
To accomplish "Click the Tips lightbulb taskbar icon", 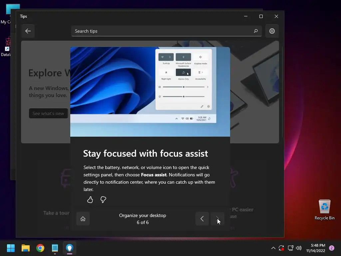I will coord(70,248).
